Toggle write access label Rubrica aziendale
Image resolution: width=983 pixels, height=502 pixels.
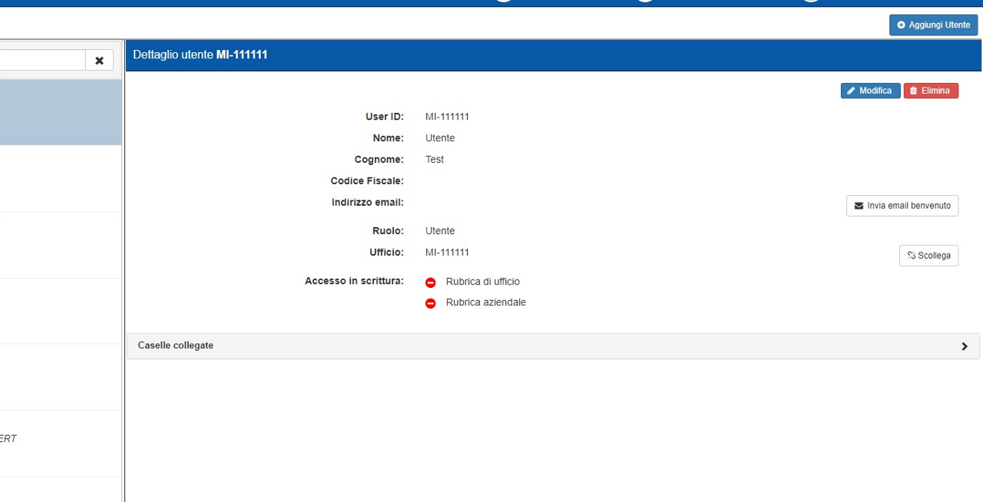[x=485, y=302]
